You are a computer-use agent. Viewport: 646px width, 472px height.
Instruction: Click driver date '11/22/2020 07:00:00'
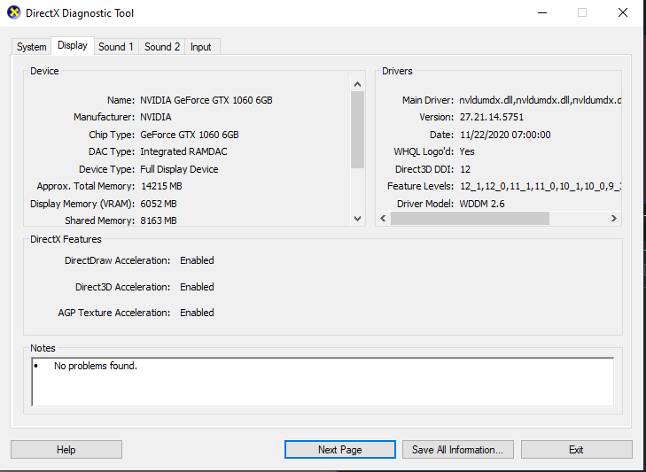click(505, 135)
